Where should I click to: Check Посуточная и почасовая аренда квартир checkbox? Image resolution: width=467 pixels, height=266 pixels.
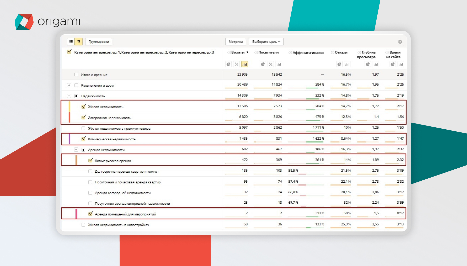click(90, 182)
